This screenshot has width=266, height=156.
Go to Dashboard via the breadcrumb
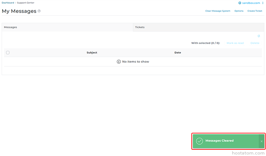click(8, 3)
